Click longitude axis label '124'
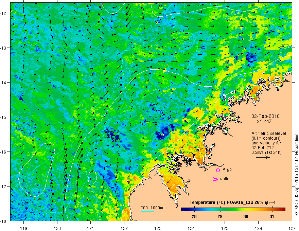Screen dimensions: 299x231 coord(191,228)
